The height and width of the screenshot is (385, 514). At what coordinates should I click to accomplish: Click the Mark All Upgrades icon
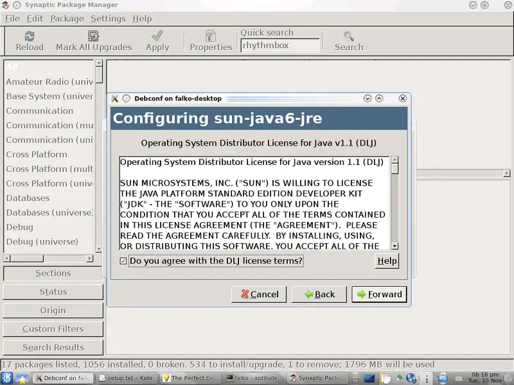click(x=93, y=36)
